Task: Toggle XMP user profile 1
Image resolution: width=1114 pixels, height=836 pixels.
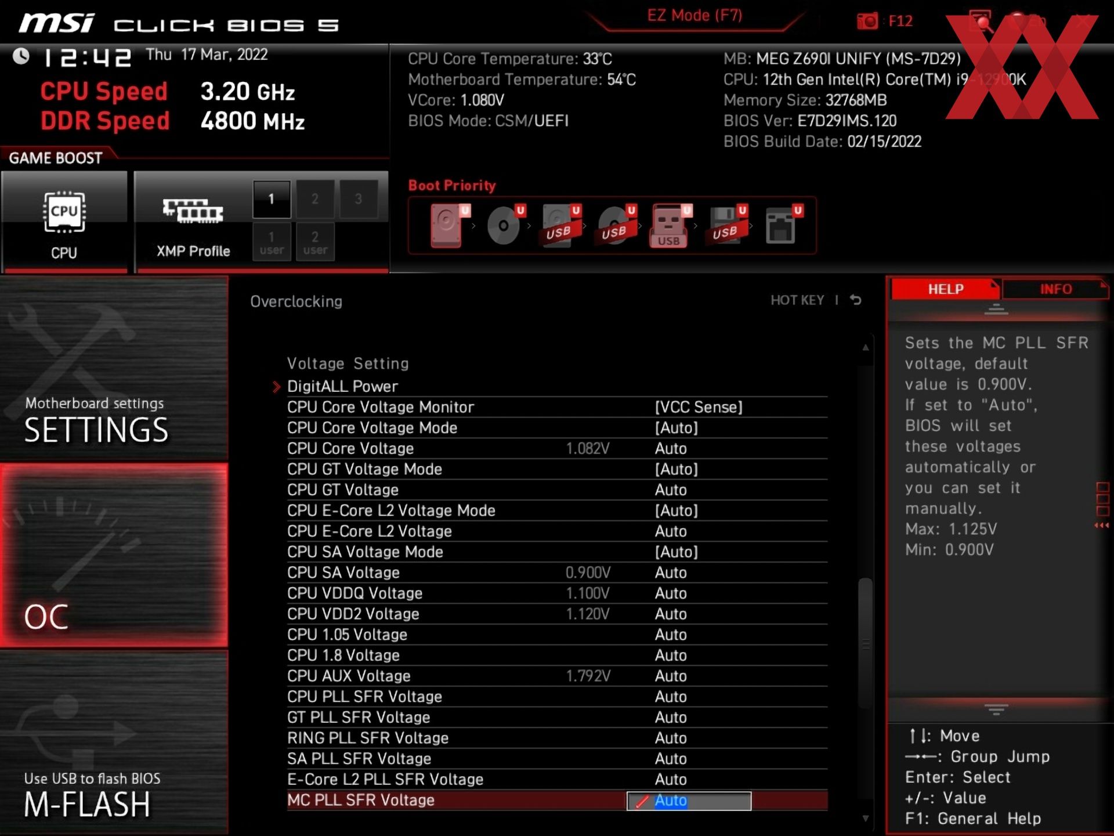Action: [272, 242]
